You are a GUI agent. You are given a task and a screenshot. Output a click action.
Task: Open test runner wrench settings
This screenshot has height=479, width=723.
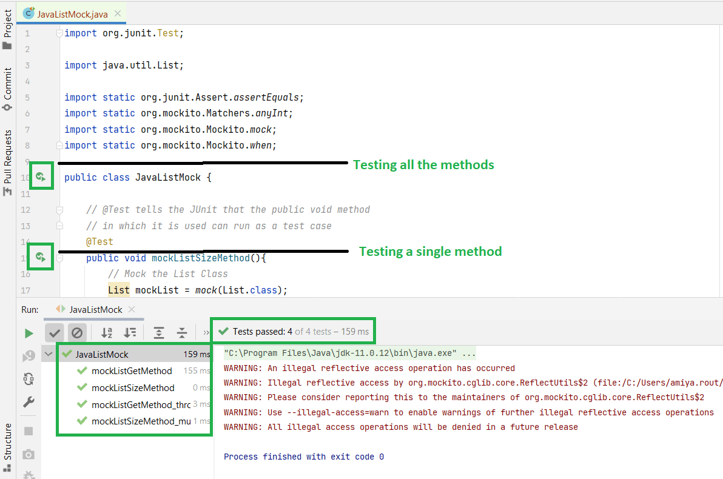click(x=29, y=402)
